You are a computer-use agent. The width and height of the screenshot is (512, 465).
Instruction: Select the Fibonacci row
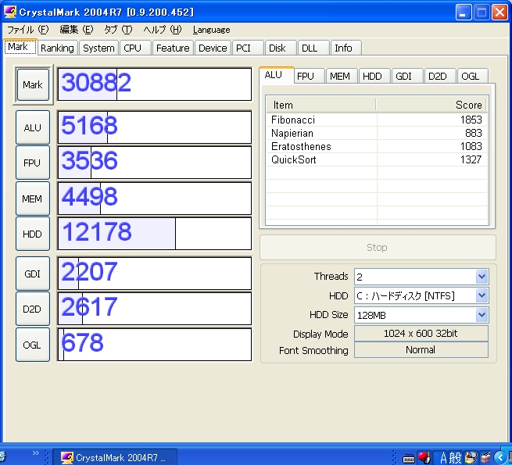[x=377, y=120]
